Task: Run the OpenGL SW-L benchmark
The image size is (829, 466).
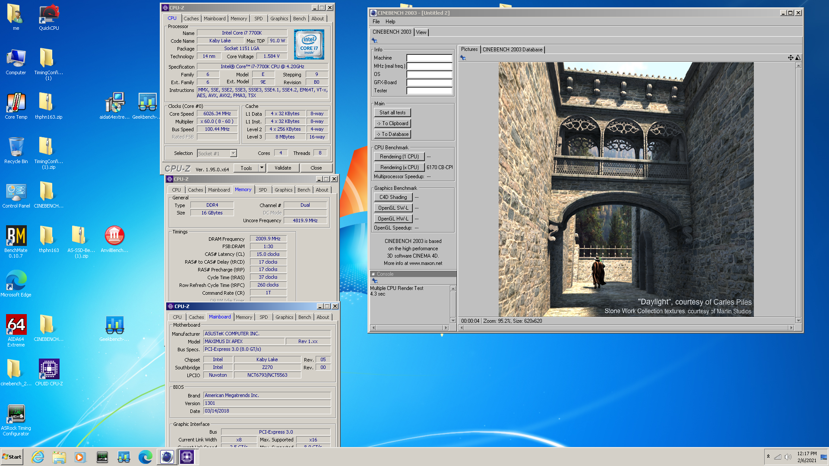Action: point(393,208)
